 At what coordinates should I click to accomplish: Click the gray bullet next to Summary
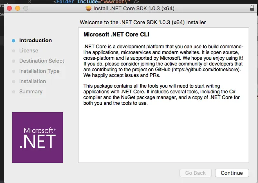[x=13, y=92]
